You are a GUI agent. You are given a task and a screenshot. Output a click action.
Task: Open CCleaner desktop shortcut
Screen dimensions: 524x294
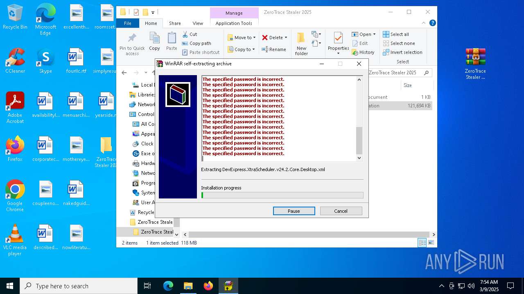[x=15, y=61]
